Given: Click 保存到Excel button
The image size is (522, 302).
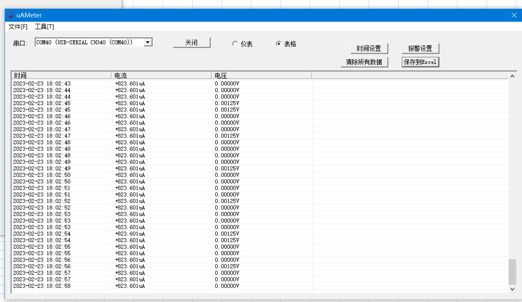Looking at the screenshot, I should (x=420, y=62).
